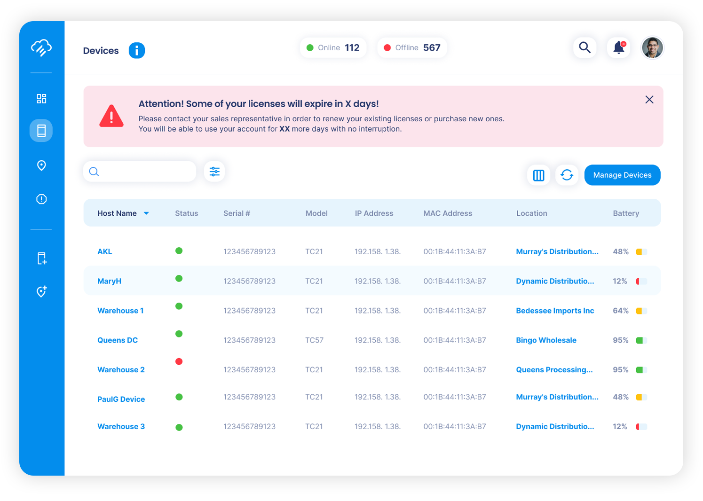
Task: Click the green status dot for Queens DC
Action: pos(179,334)
